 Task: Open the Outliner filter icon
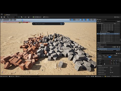tap(98, 21)
